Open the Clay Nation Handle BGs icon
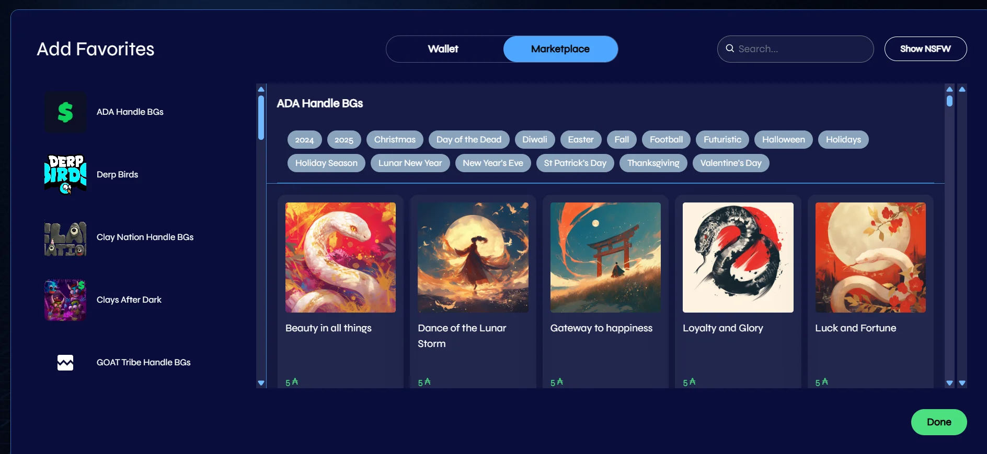Screen dimensions: 987x454 click(x=65, y=237)
